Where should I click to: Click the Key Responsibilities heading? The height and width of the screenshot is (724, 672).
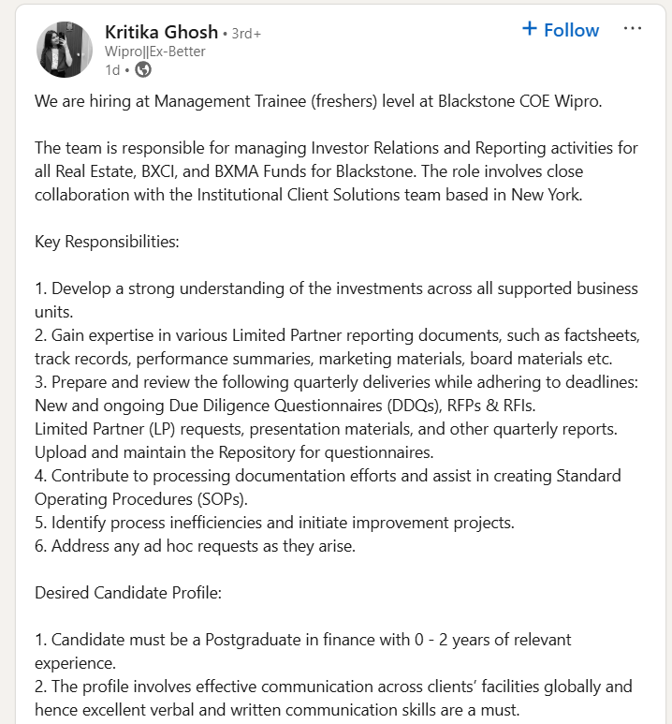(x=107, y=242)
